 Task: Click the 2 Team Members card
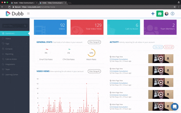coord(160,27)
